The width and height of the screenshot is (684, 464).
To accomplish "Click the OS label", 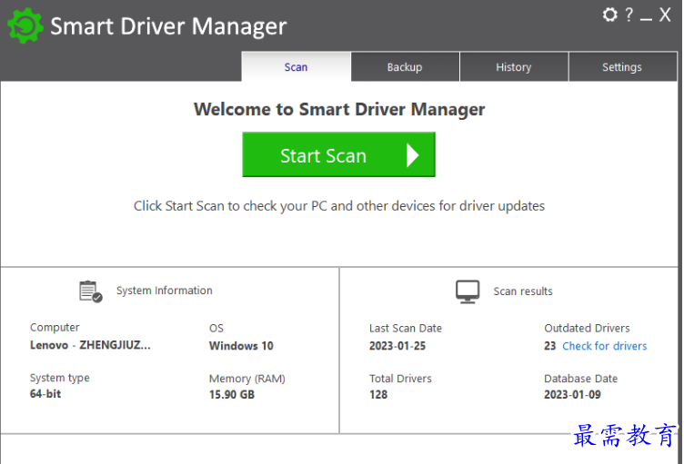I will (216, 328).
